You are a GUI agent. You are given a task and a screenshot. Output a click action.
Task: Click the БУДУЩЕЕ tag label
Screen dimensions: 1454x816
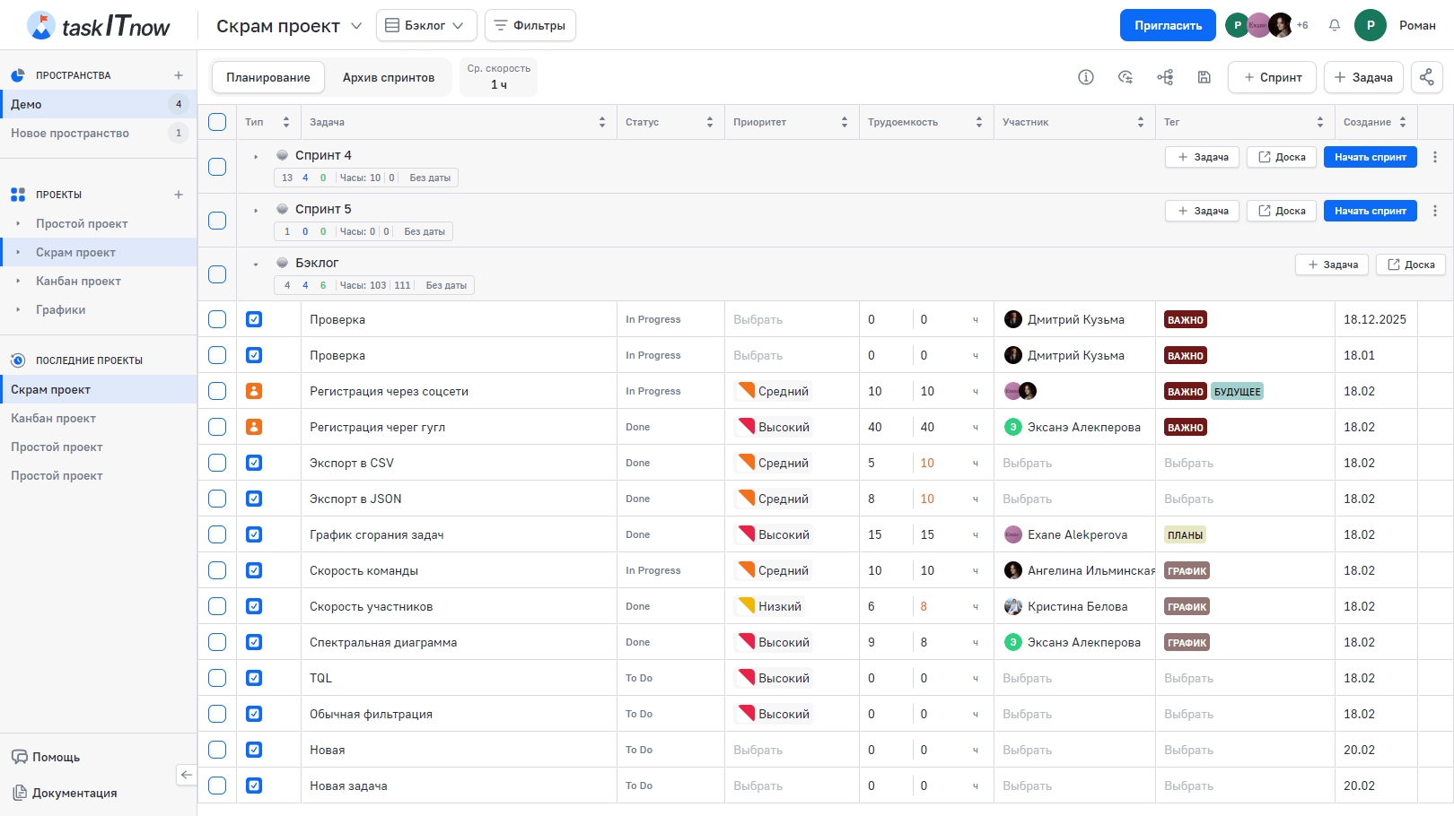click(x=1237, y=392)
